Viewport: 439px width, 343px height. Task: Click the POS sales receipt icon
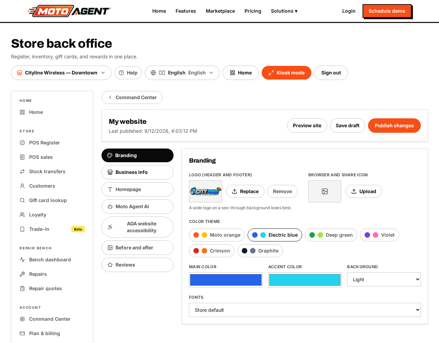coord(22,157)
